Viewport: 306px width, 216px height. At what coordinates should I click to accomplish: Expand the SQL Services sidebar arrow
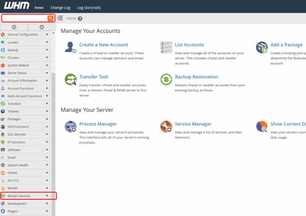point(47,134)
